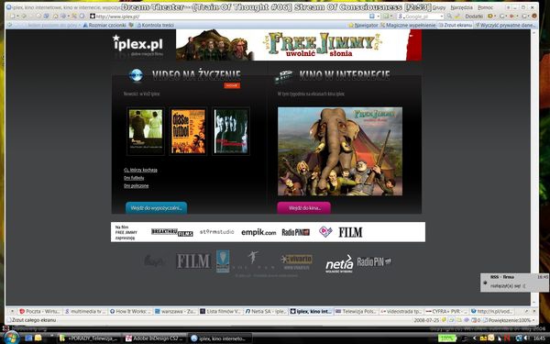The width and height of the screenshot is (550, 344).
Task: Click the blue disc icon beside Video na życzenie
Action: pyautogui.click(x=136, y=75)
